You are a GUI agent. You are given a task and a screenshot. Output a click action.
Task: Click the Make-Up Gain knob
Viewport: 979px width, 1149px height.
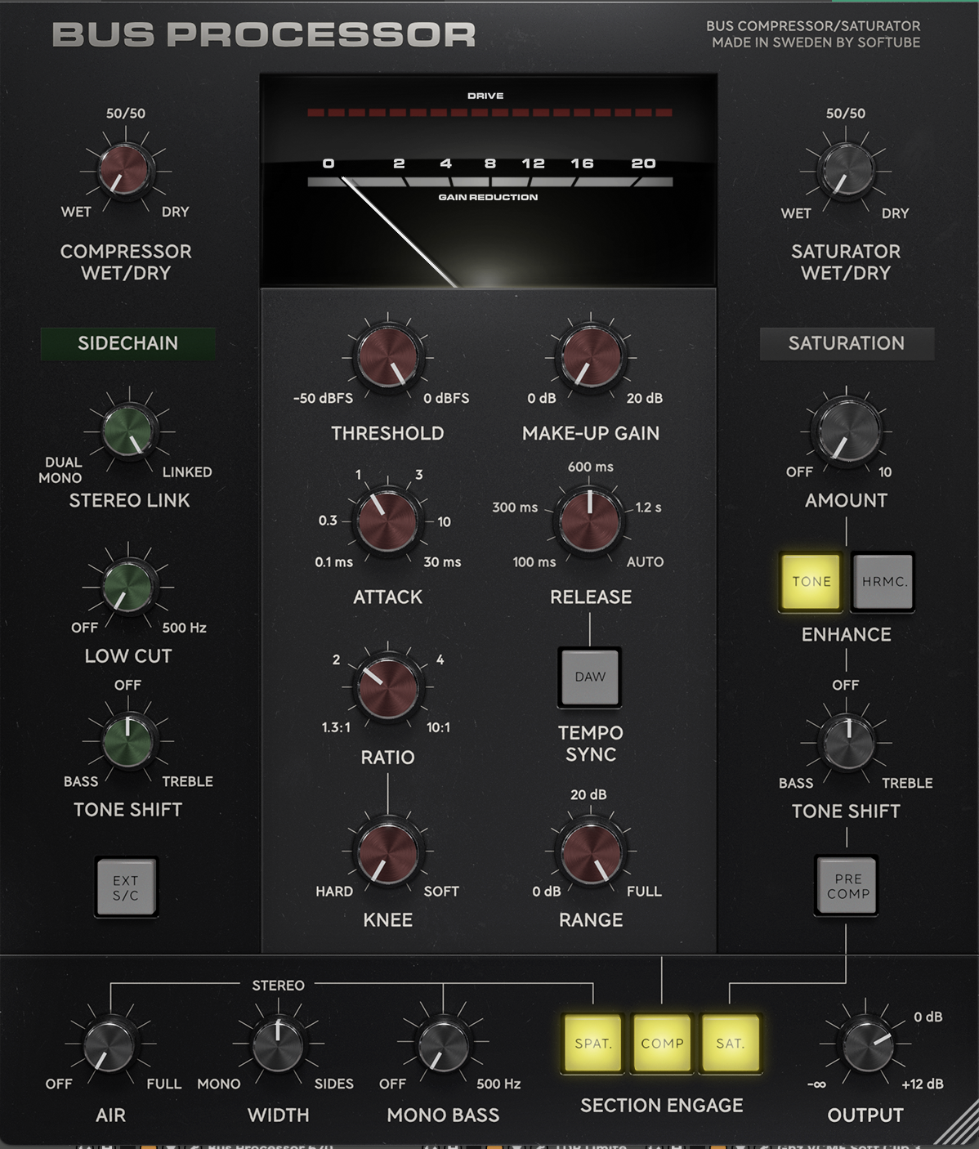coord(591,358)
